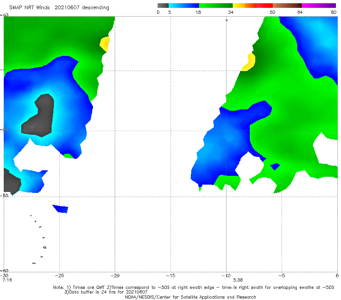Click the longitude label '-15'
The height and width of the screenshot is (300, 341).
(x=170, y=276)
